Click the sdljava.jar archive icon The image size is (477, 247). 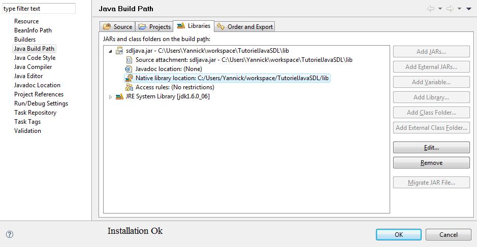(x=119, y=51)
